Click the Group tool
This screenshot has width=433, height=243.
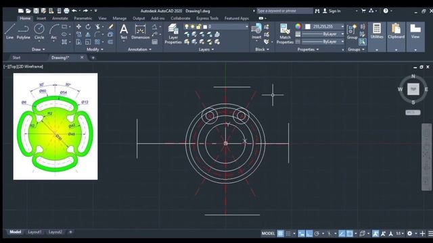pos(352,32)
